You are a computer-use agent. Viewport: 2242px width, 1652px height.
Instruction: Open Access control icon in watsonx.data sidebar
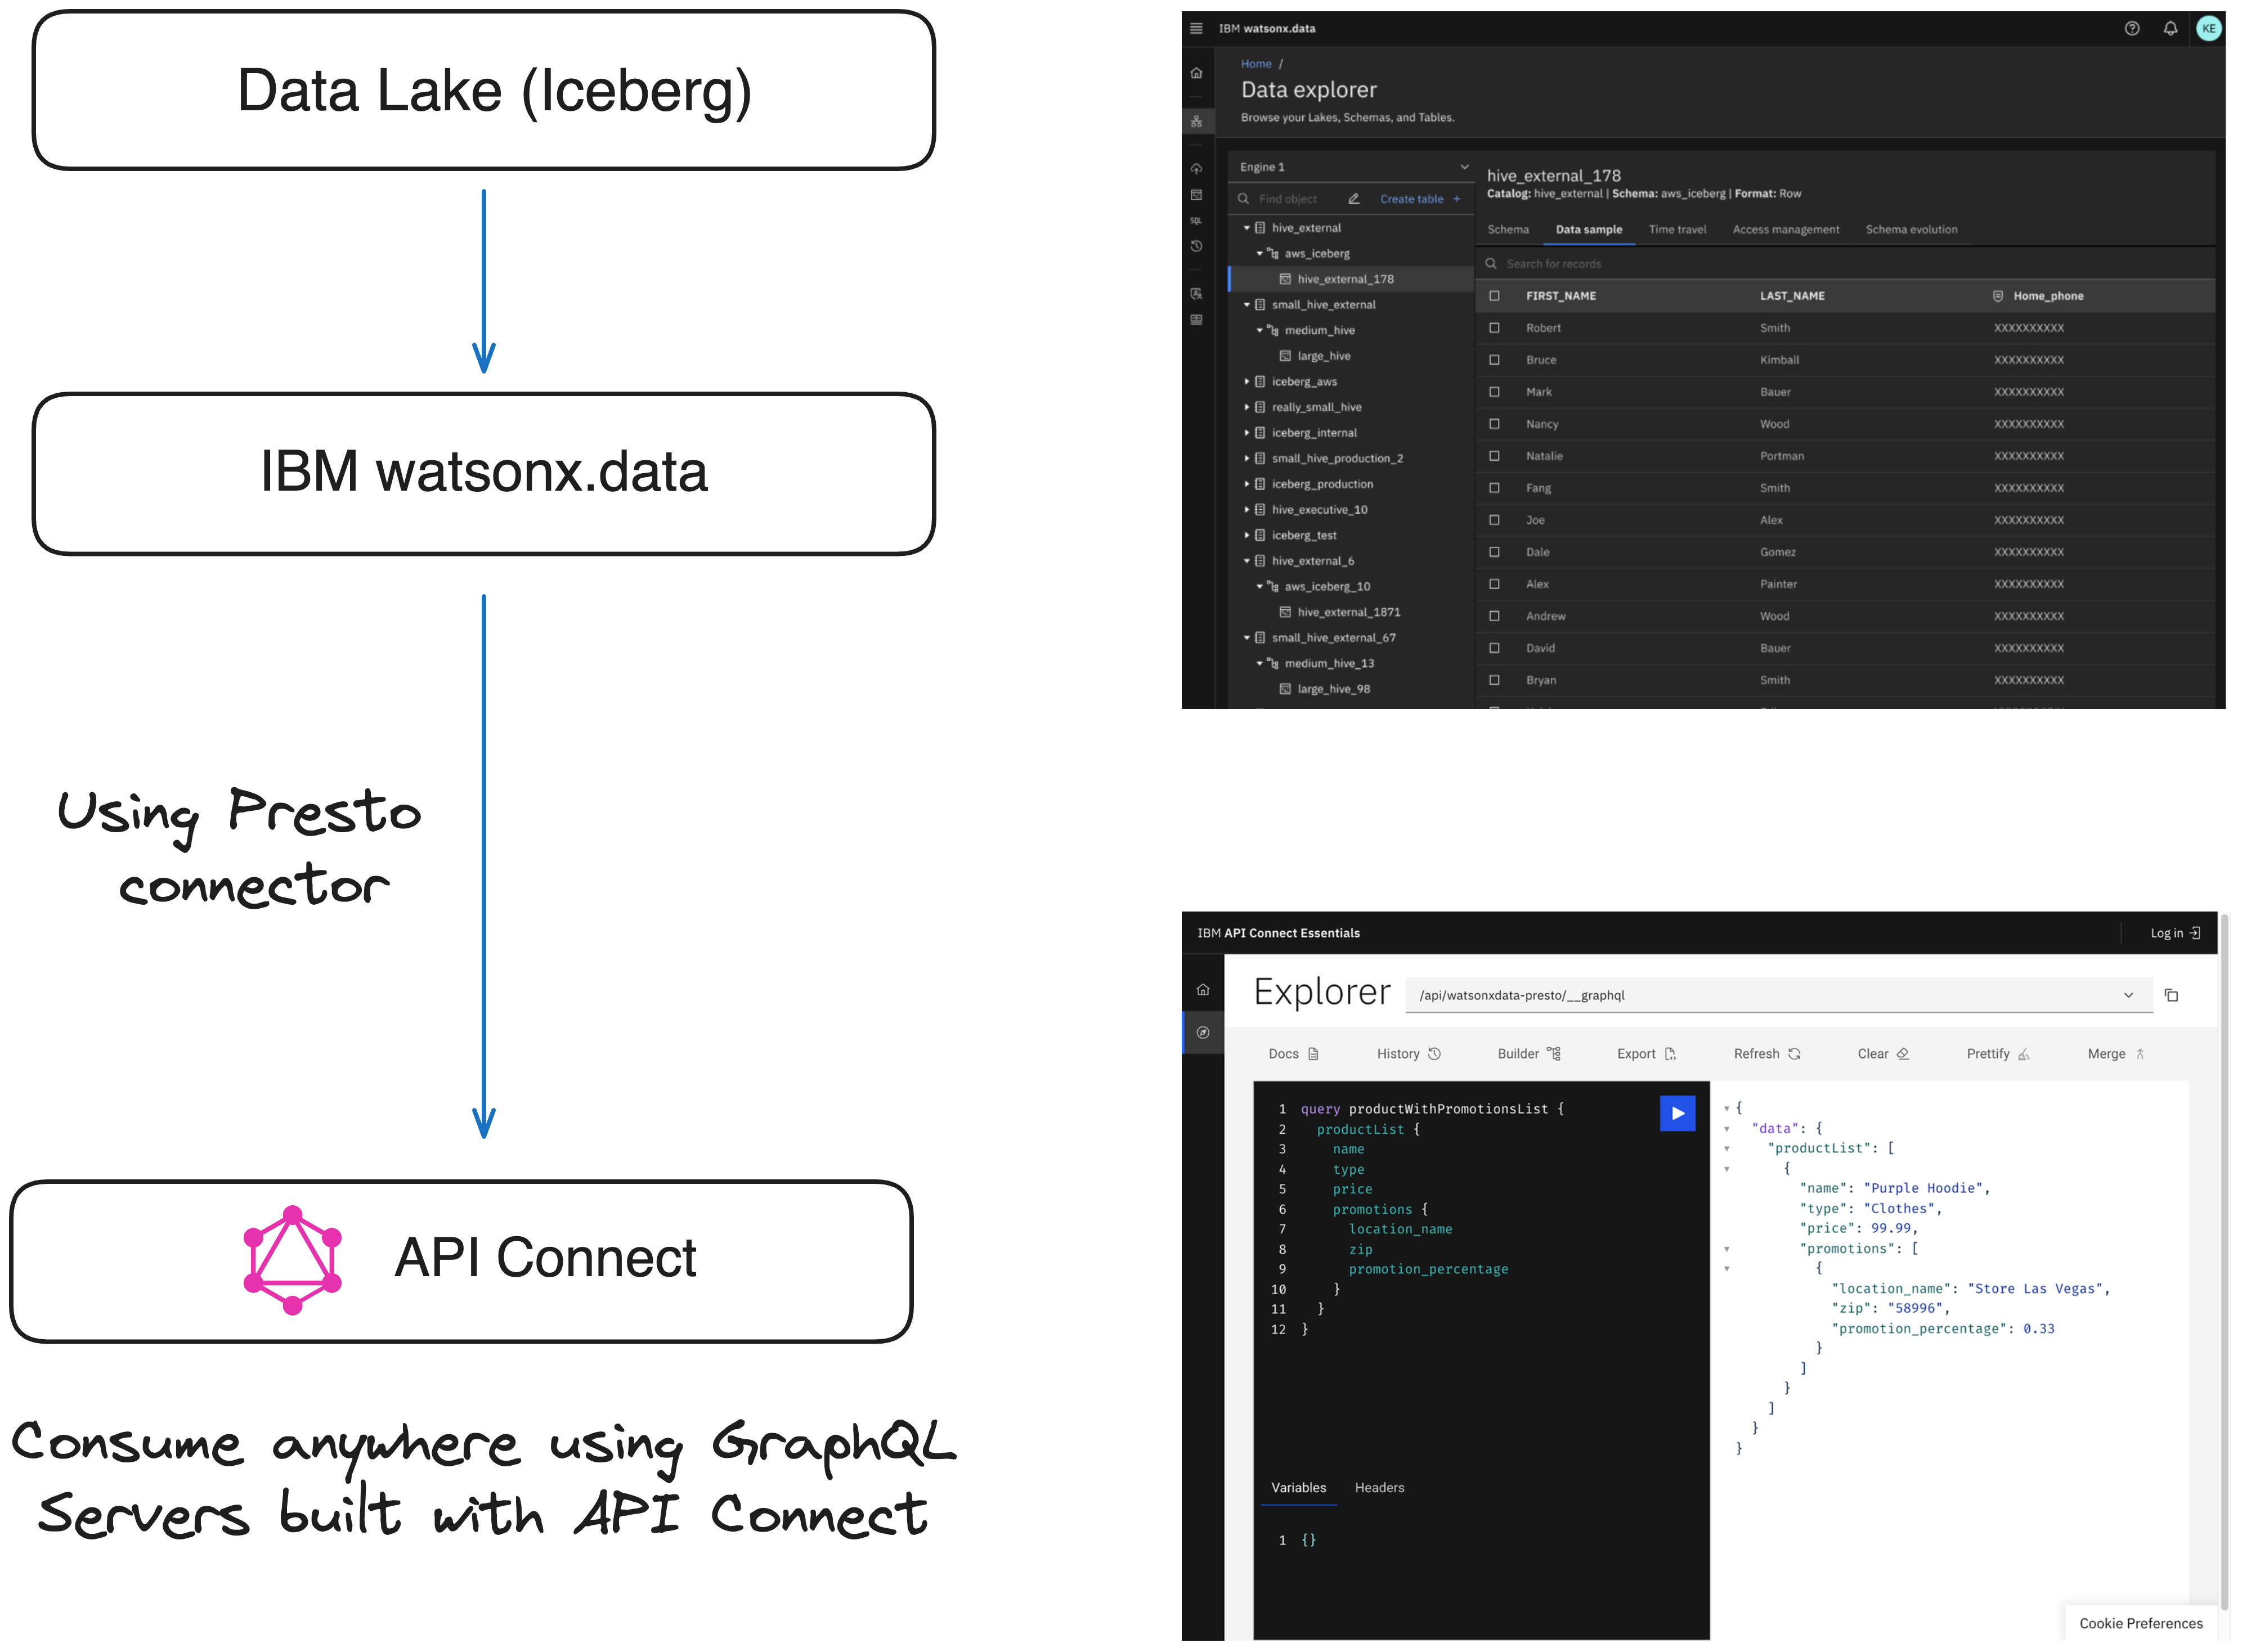tap(1196, 294)
